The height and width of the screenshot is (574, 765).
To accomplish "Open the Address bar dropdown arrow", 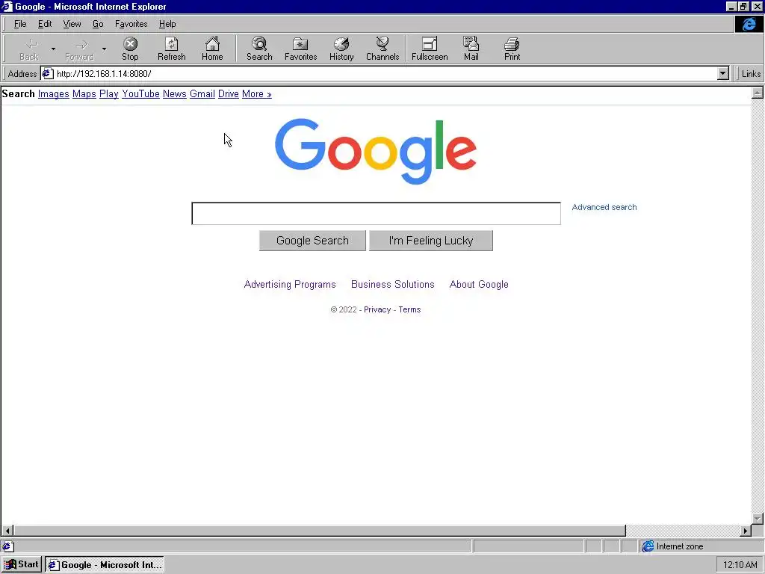I will (723, 74).
